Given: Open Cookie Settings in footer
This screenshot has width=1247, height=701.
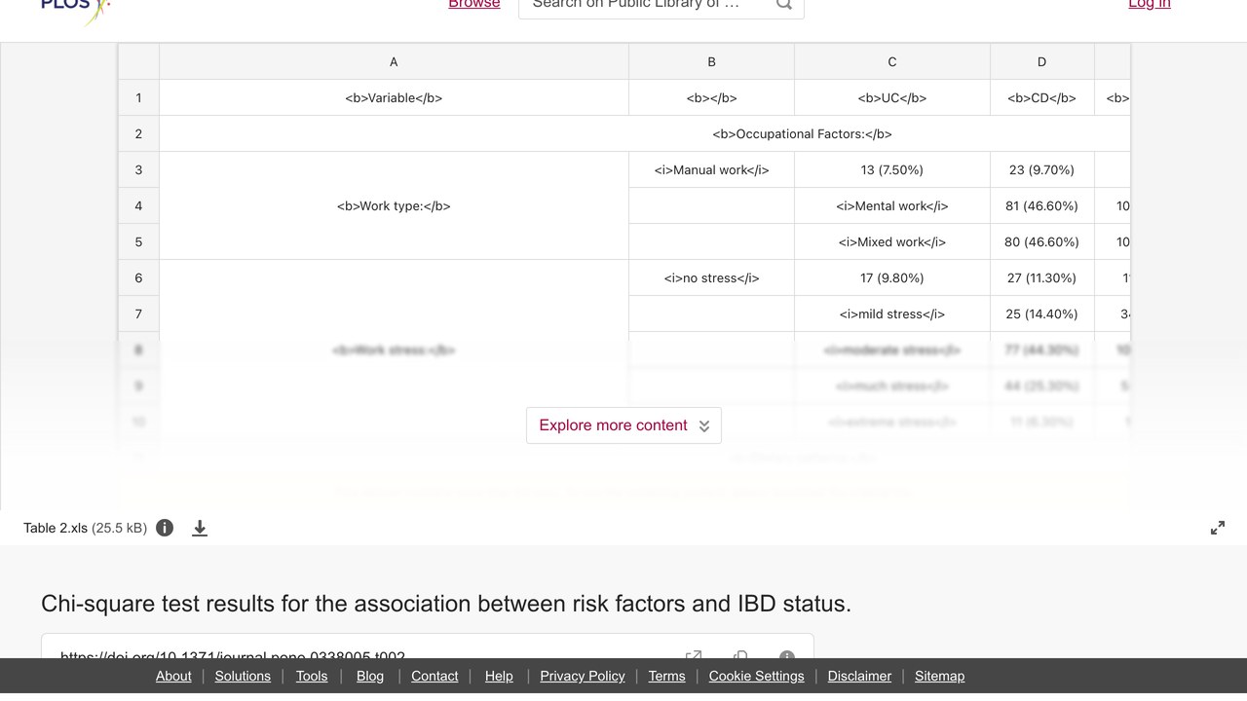Looking at the screenshot, I should 757,676.
